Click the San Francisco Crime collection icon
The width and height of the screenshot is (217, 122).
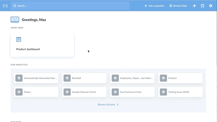point(115,92)
